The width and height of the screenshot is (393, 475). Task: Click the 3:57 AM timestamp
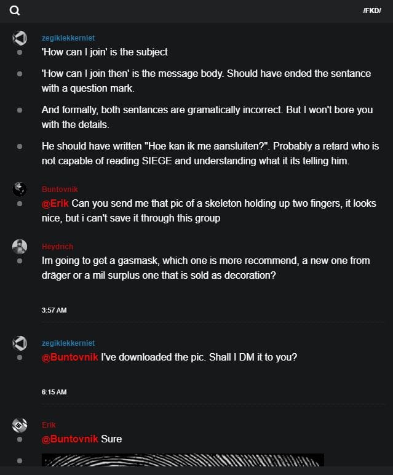click(54, 310)
